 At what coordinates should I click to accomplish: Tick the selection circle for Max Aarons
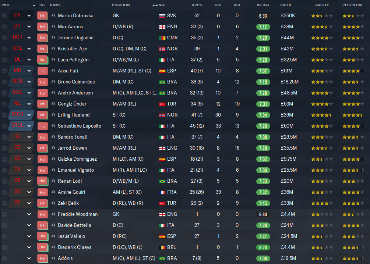click(4, 27)
